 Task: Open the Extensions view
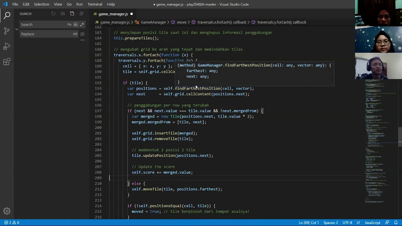[x=7, y=62]
